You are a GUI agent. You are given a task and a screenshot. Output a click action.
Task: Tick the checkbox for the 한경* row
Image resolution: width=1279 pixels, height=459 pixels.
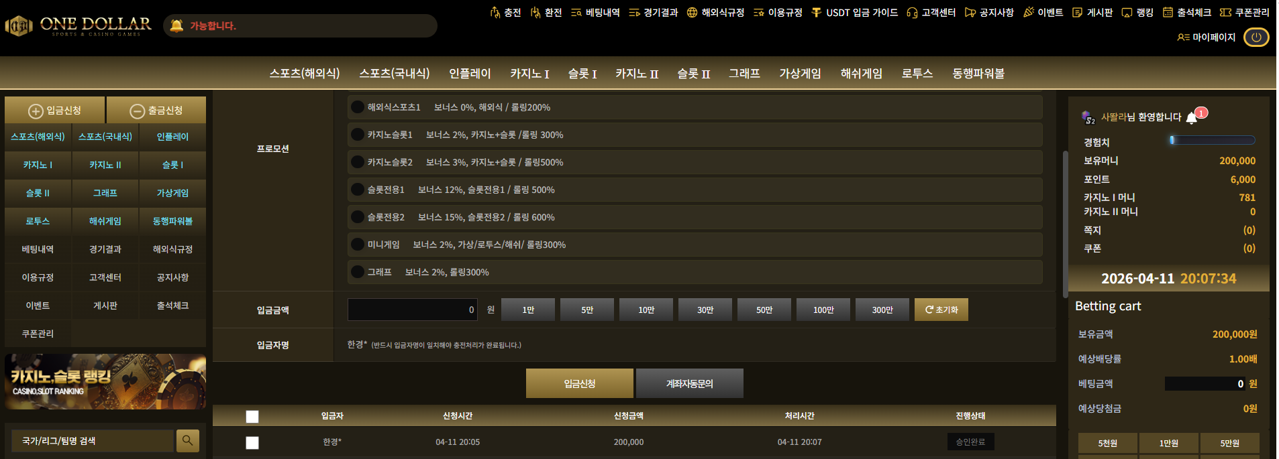(x=252, y=442)
